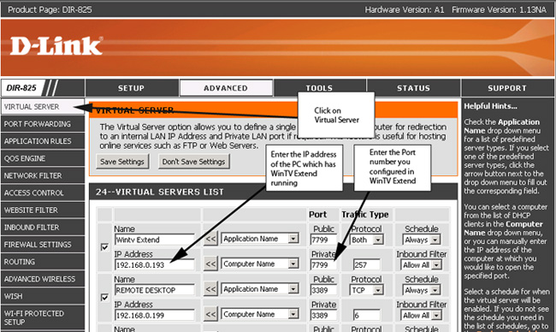Copy computer name for 192.168.0.193 with << button

coord(210,264)
